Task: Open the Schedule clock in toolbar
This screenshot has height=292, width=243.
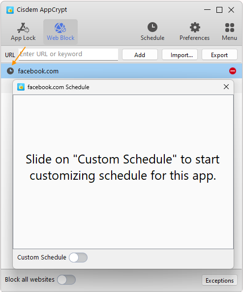Action: [x=152, y=27]
